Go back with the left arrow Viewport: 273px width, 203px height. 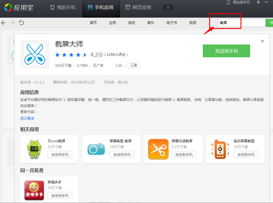(x=3, y=23)
